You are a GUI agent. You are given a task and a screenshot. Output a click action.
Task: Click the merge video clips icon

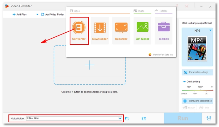[144, 119]
